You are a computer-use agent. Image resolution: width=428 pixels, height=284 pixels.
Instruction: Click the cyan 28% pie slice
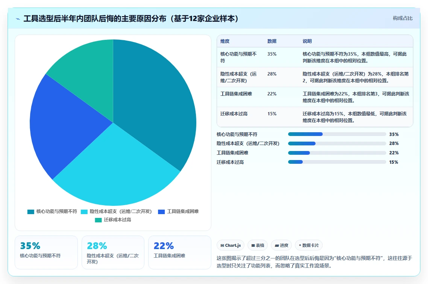pyautogui.click(x=117, y=169)
